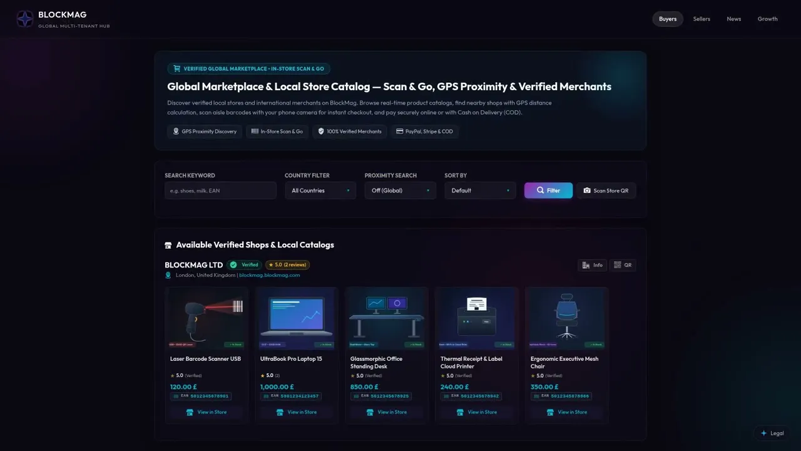Viewport: 801px width, 451px height.
Task: Click the 240.00 £ printer price
Action: pos(454,387)
